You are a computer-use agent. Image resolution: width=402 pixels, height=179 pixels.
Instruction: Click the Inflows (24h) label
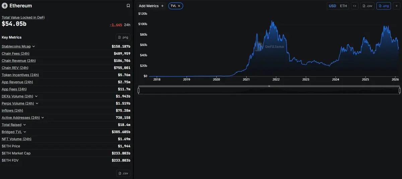12,111
